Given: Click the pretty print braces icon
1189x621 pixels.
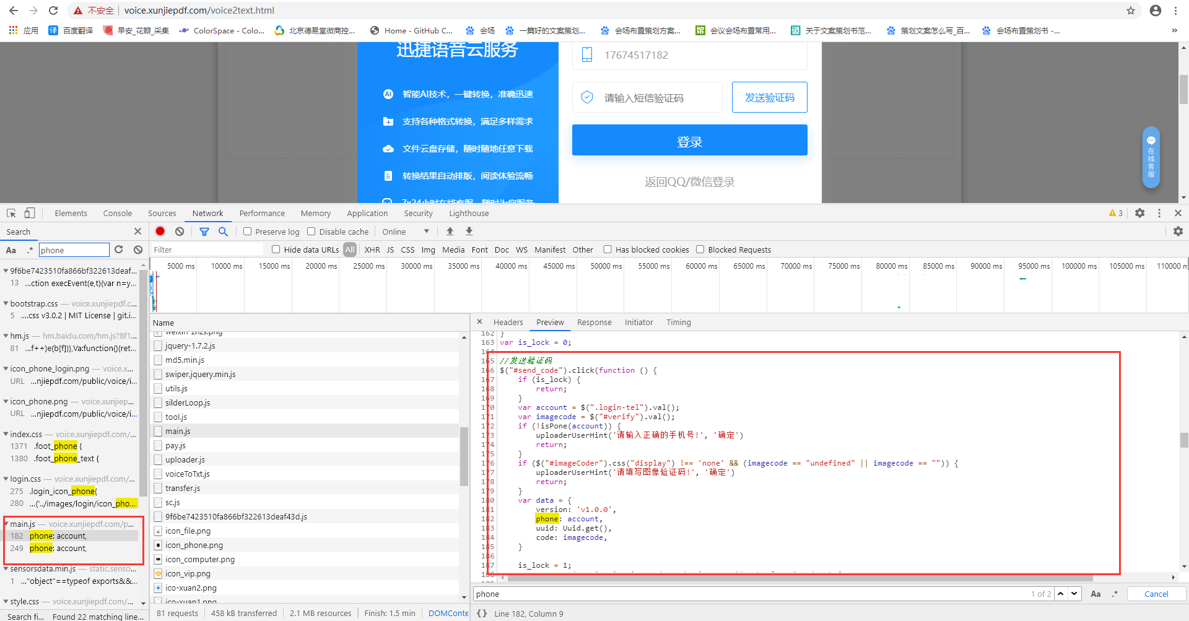Looking at the screenshot, I should [482, 614].
